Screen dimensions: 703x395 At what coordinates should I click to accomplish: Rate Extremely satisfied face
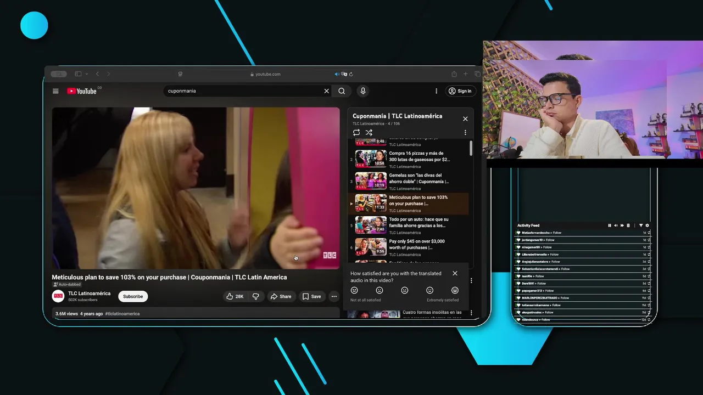[455, 290]
